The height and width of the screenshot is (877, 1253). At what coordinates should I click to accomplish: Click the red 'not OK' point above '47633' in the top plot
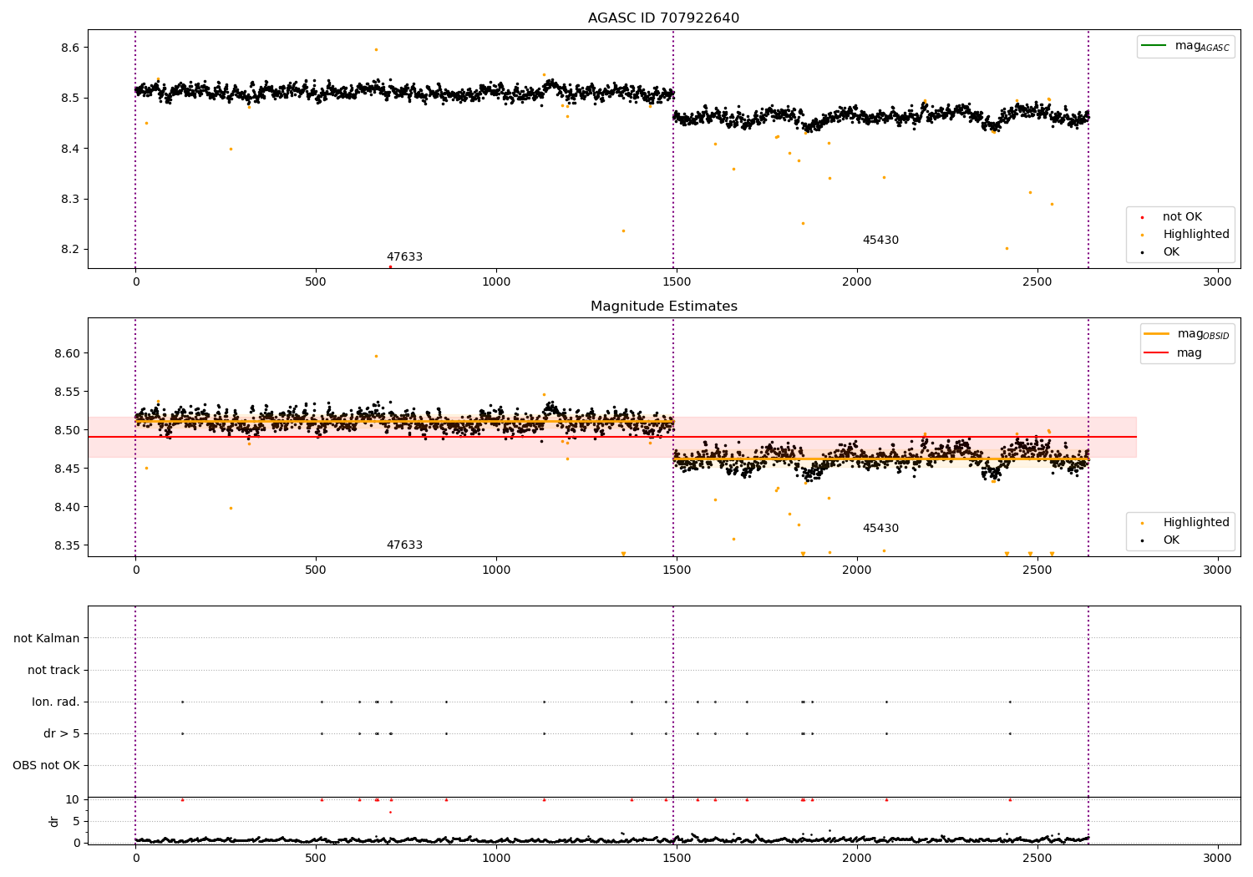pyautogui.click(x=390, y=266)
